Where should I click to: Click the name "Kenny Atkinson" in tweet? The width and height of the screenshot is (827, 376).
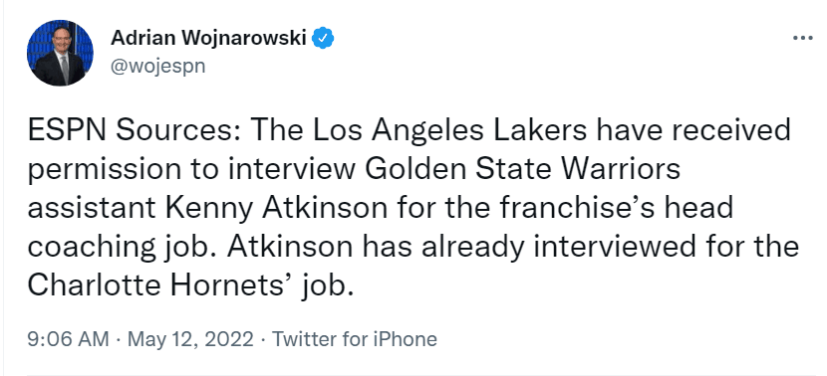tap(276, 209)
